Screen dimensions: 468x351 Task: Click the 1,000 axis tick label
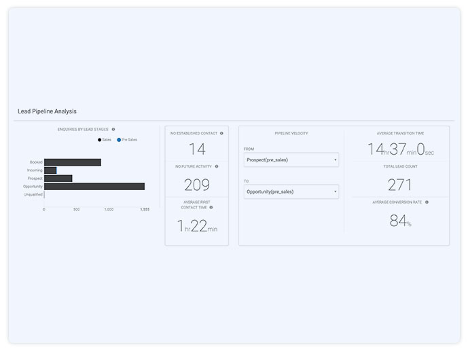point(109,210)
